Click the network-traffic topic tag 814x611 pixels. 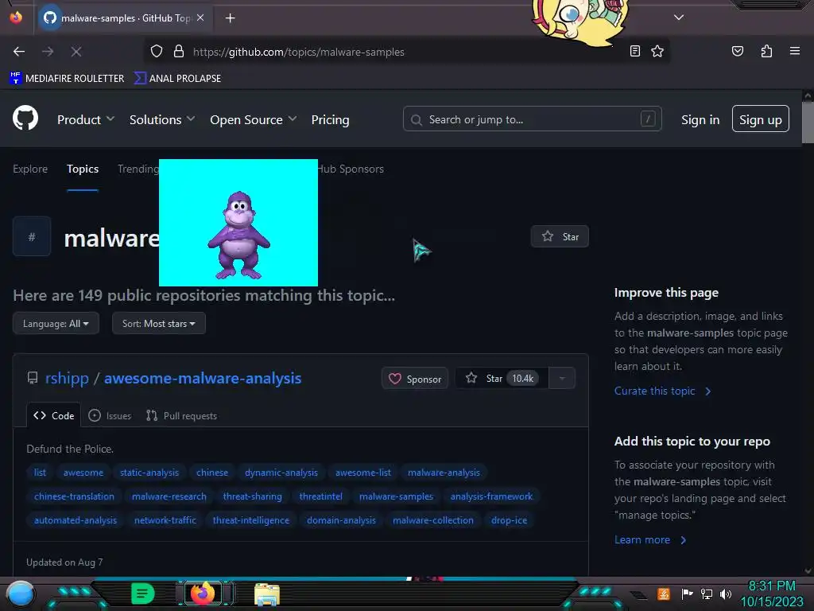pos(165,520)
